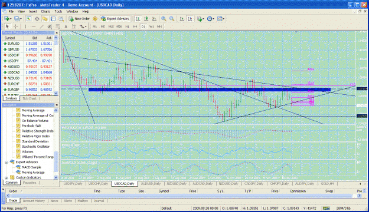Select MACD Sample expert advisor
The image size is (369, 212).
click(31, 167)
